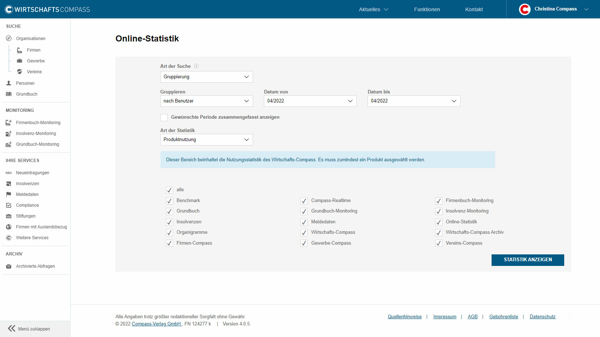Viewport: 600px width, 337px height.
Task: Toggle the Grundbuch-Monitoring product checkbox
Action: (304, 211)
